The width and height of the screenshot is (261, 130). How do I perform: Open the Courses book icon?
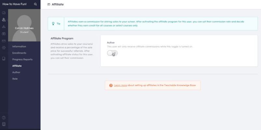[x=4, y=58]
